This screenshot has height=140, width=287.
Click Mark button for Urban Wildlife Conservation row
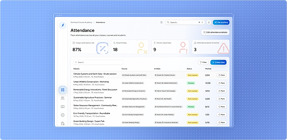tap(222, 83)
